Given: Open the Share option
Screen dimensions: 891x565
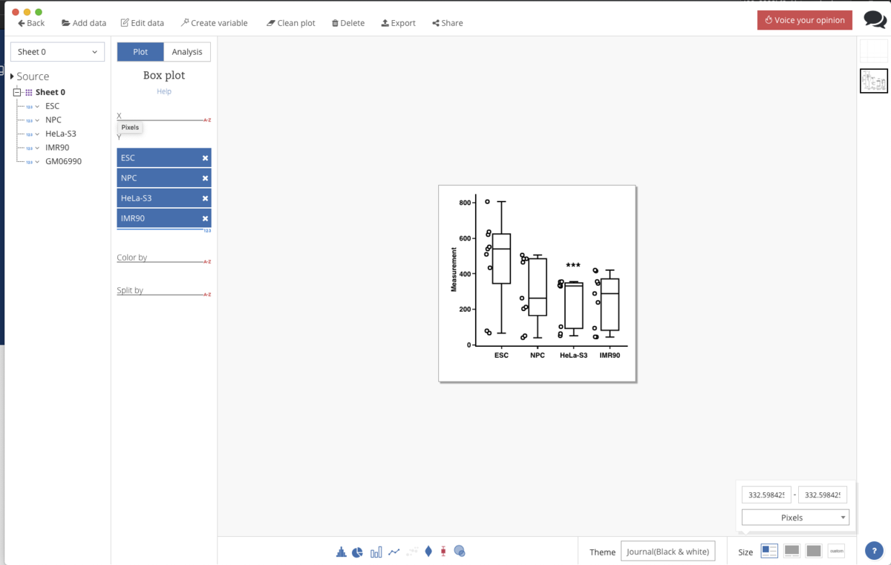Looking at the screenshot, I should click(x=448, y=23).
